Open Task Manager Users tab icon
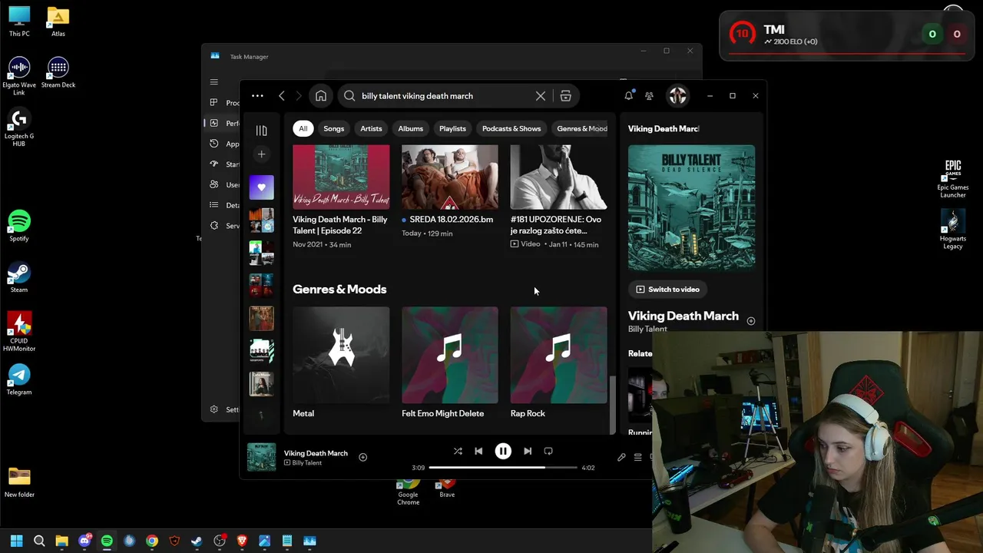Viewport: 983px width, 553px height. click(x=213, y=185)
